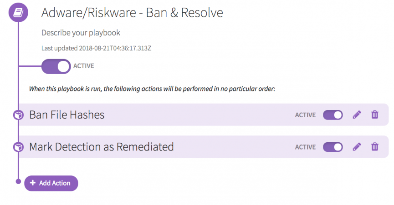Viewport: 394px width, 205px height.
Task: Click the cube icon beside Ban File Hashes
Action: tap(18, 115)
